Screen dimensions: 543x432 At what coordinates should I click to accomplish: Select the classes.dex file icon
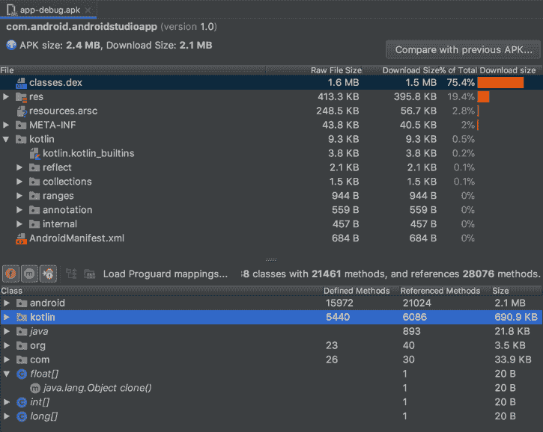point(21,83)
